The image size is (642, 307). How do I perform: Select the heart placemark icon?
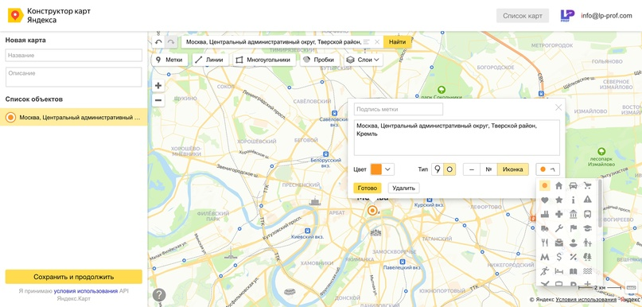[545, 200]
